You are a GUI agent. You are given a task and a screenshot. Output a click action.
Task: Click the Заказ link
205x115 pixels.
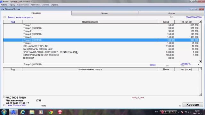[x=152, y=65]
